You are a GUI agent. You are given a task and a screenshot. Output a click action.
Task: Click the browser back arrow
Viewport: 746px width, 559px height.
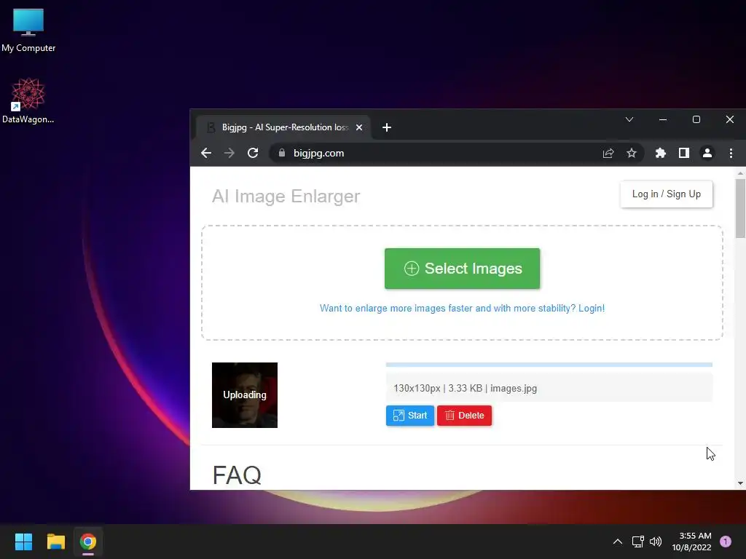coord(206,153)
